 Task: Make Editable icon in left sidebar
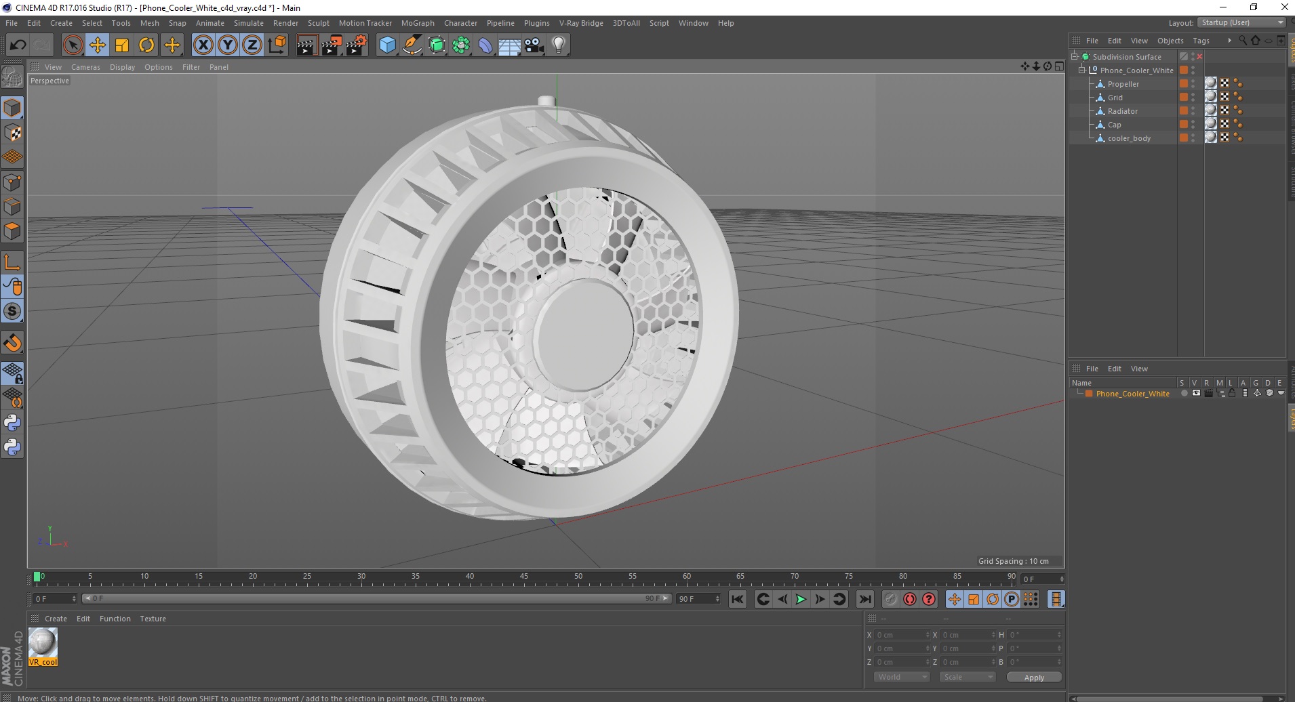coord(12,77)
